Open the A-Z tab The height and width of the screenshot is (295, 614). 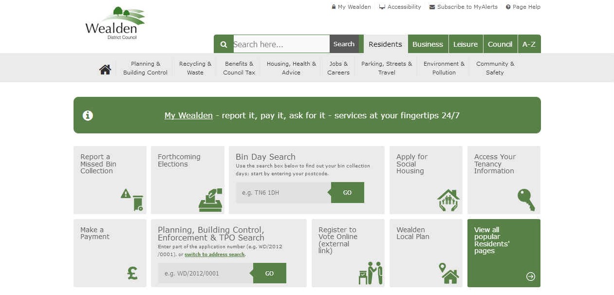click(x=529, y=44)
